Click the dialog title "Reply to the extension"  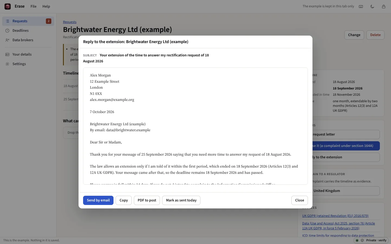[135, 42]
